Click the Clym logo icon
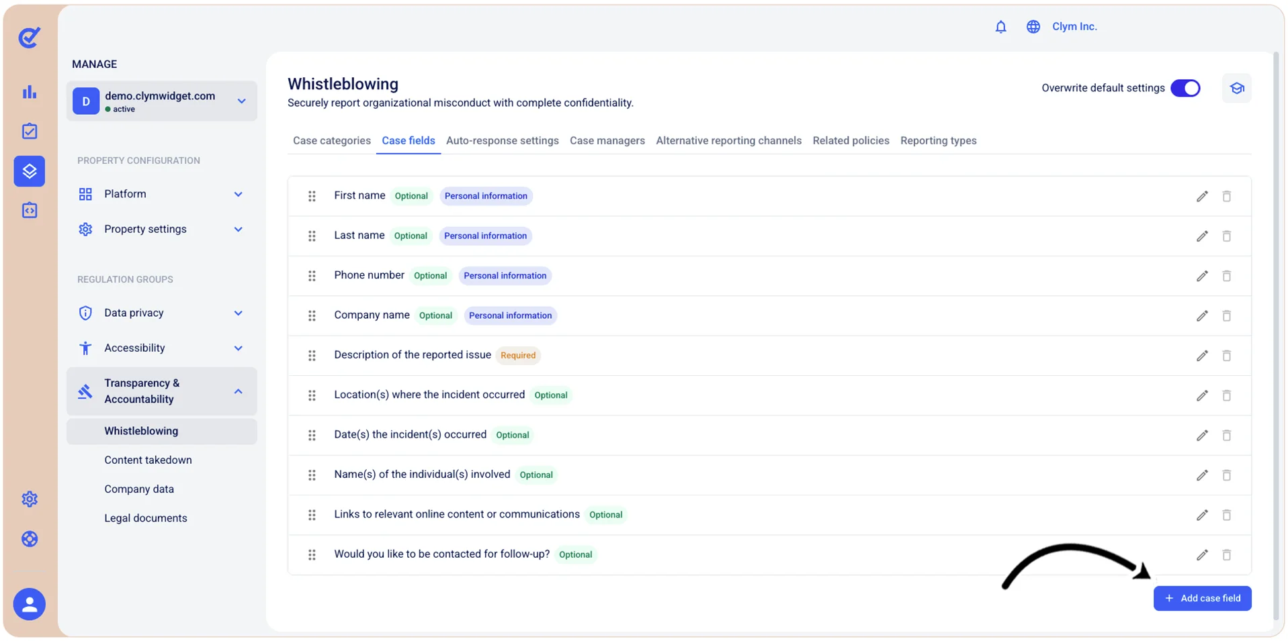Screen dimensions: 1288x641 click(x=29, y=38)
